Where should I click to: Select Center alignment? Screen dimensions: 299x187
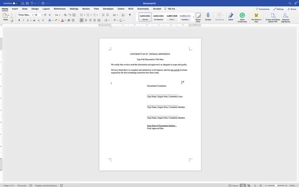[x=86, y=20]
